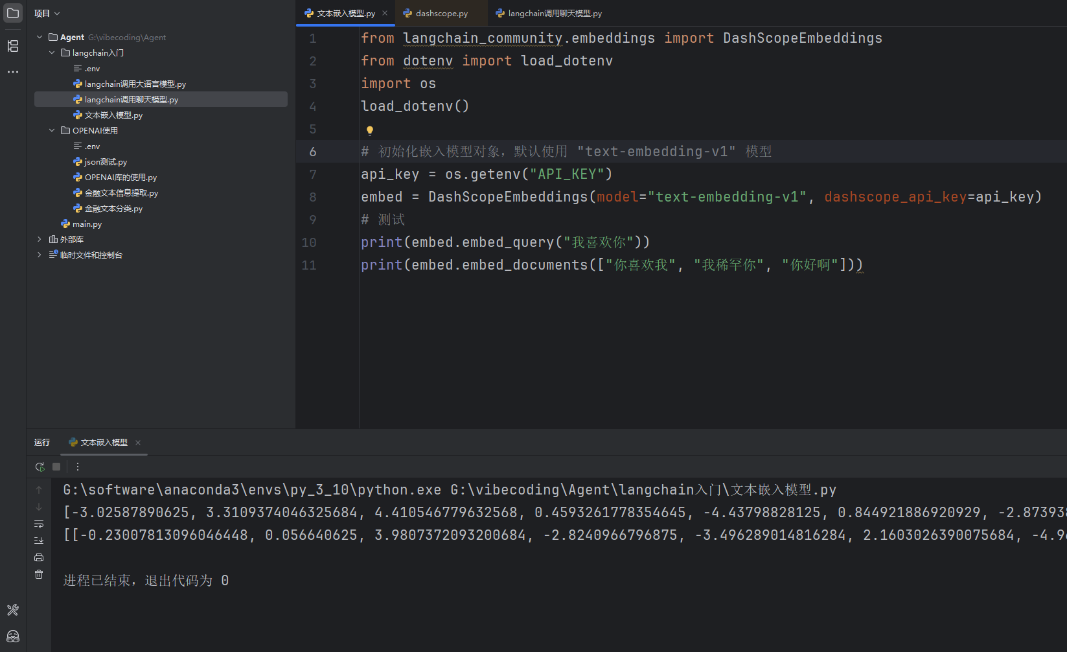This screenshot has width=1067, height=652.
Task: Click the yellow lightbulb intention icon
Action: tap(370, 130)
